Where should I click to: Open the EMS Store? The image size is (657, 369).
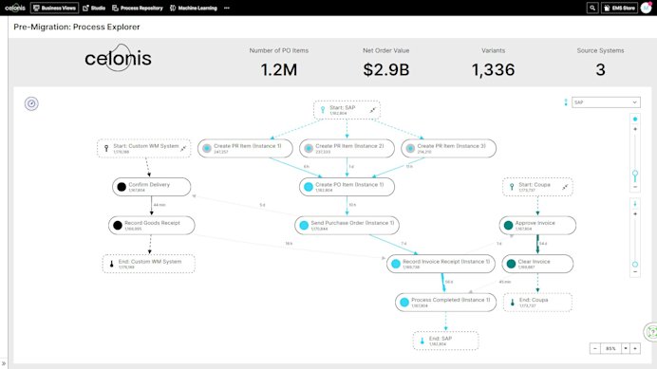point(619,8)
